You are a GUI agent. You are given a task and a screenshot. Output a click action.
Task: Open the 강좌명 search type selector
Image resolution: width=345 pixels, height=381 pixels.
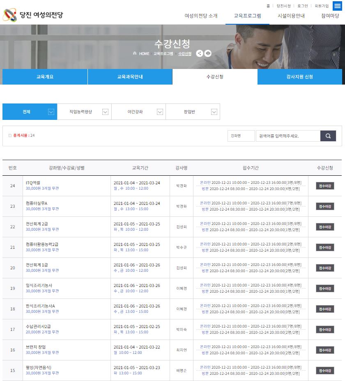(x=241, y=136)
